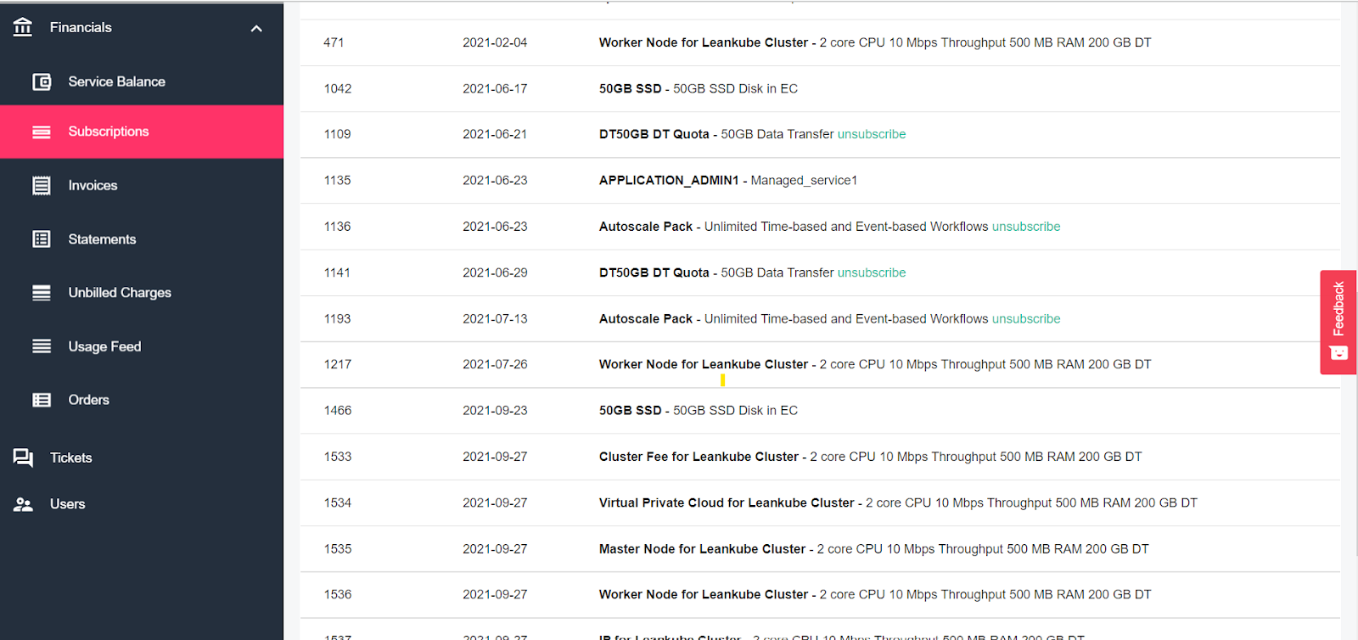Image resolution: width=1358 pixels, height=640 pixels.
Task: Click the Financials bank building icon
Action: click(23, 27)
